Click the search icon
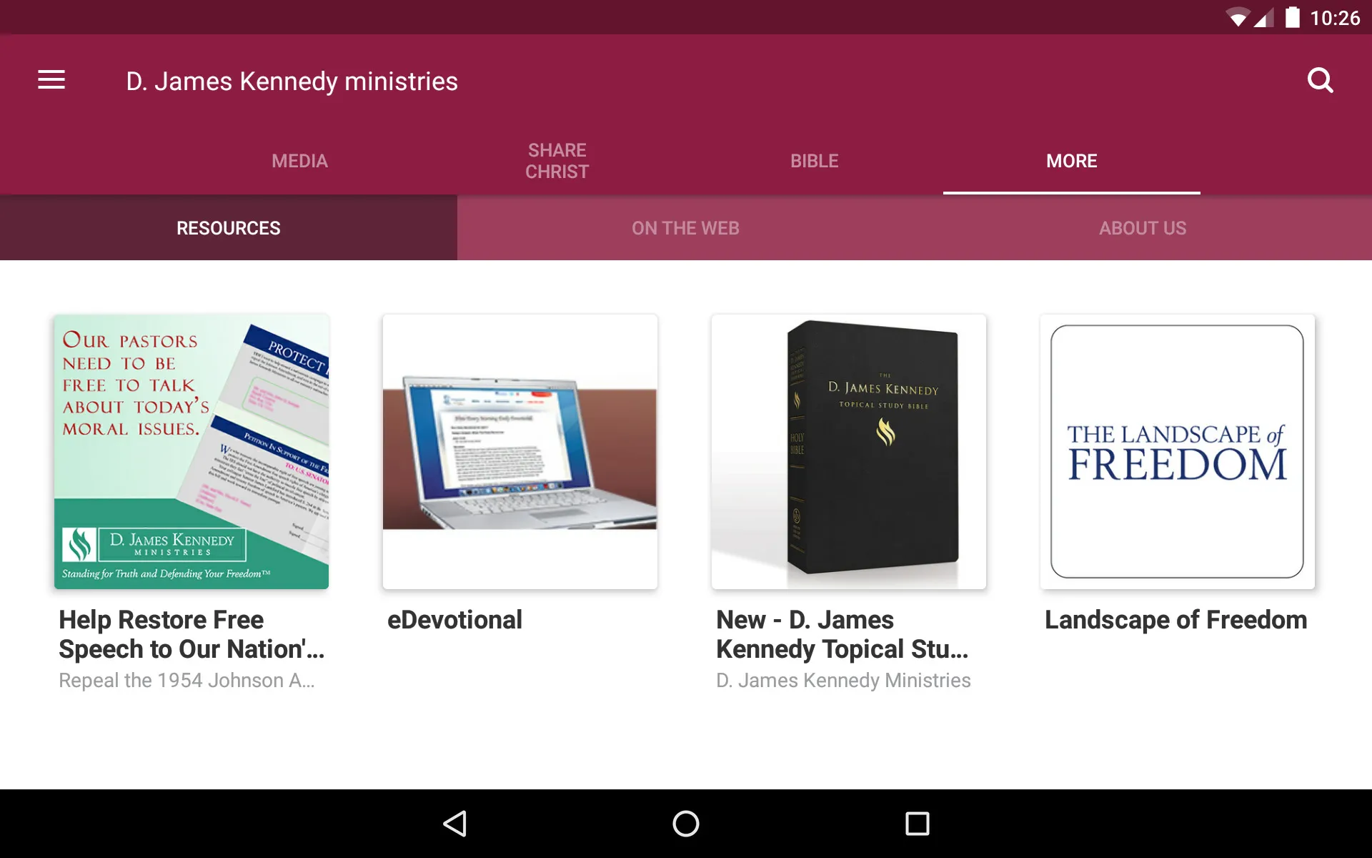The width and height of the screenshot is (1372, 858). (x=1321, y=79)
